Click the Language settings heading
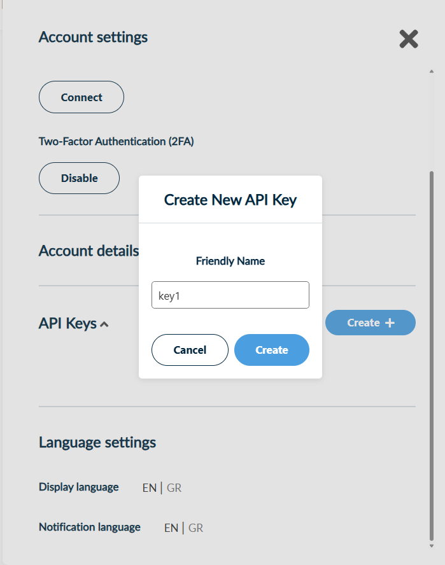This screenshot has height=565, width=445. coord(97,442)
